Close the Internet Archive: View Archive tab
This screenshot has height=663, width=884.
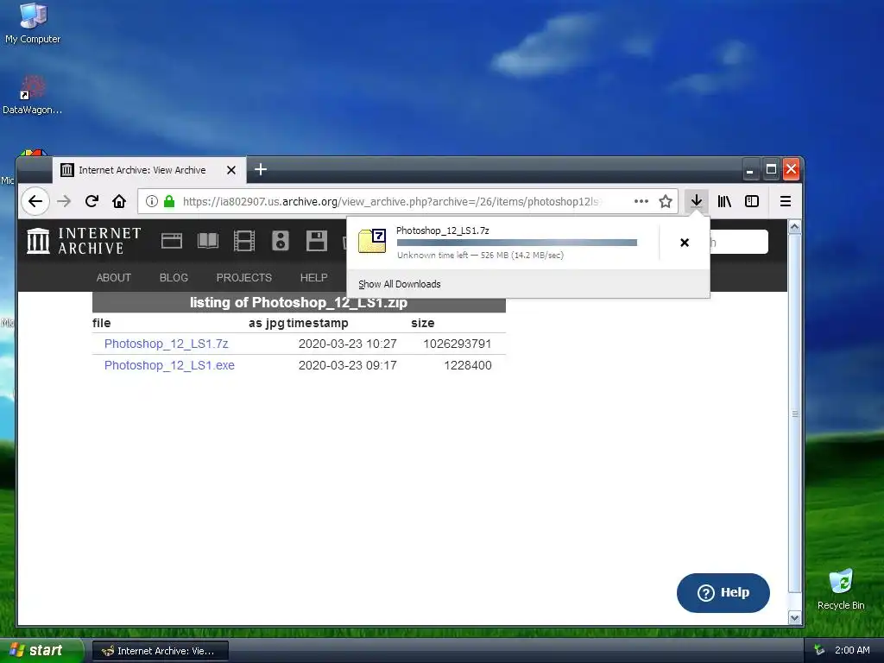point(231,170)
